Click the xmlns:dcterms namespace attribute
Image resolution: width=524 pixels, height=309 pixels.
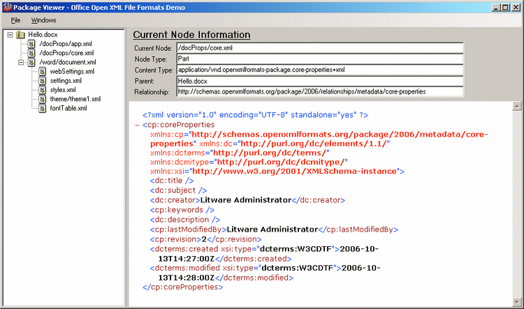240,153
